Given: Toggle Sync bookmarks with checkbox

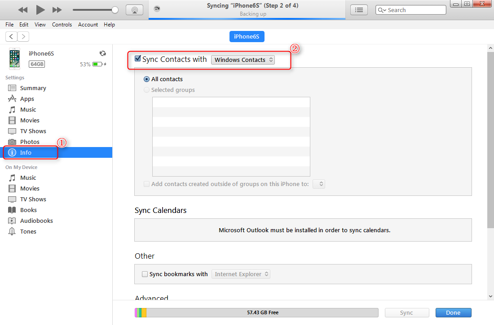Looking at the screenshot, I should coord(145,274).
